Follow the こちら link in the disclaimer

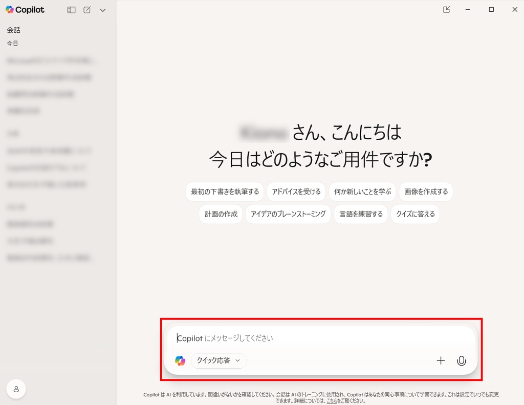(x=332, y=401)
